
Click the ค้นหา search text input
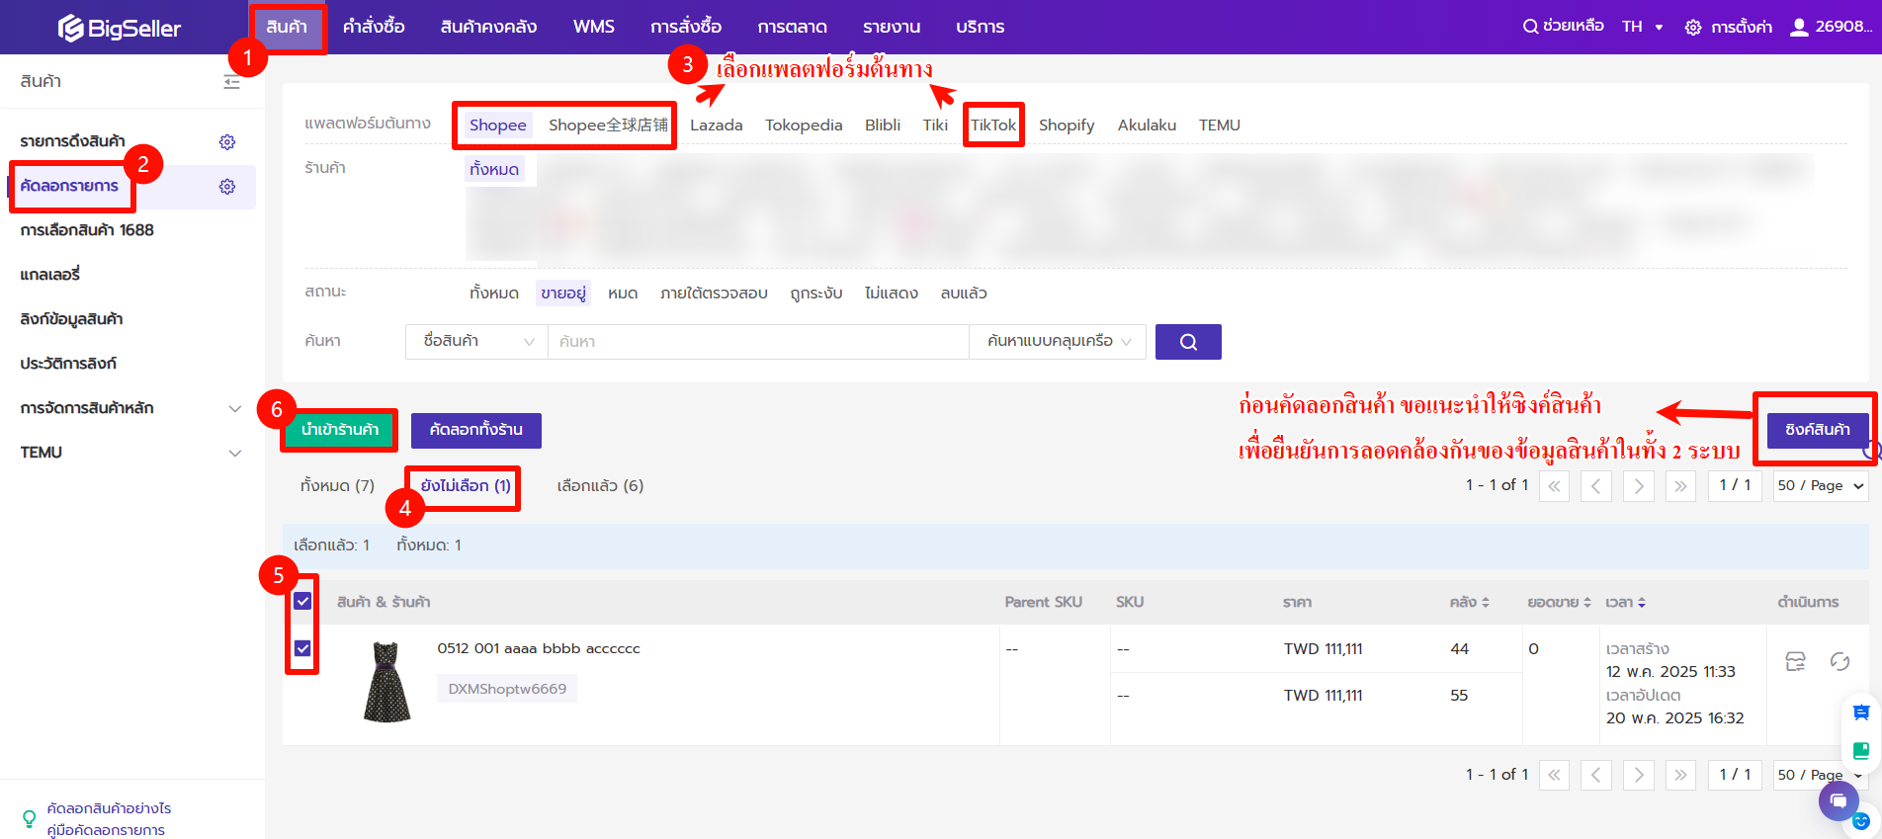[x=758, y=342]
